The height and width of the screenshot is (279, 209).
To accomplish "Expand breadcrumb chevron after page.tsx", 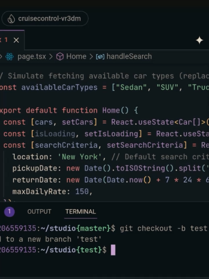I will tap(51, 57).
